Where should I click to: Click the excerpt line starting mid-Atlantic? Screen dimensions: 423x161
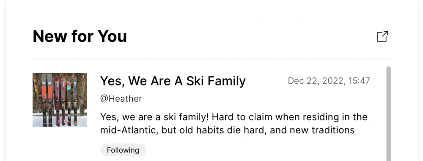[227, 130]
